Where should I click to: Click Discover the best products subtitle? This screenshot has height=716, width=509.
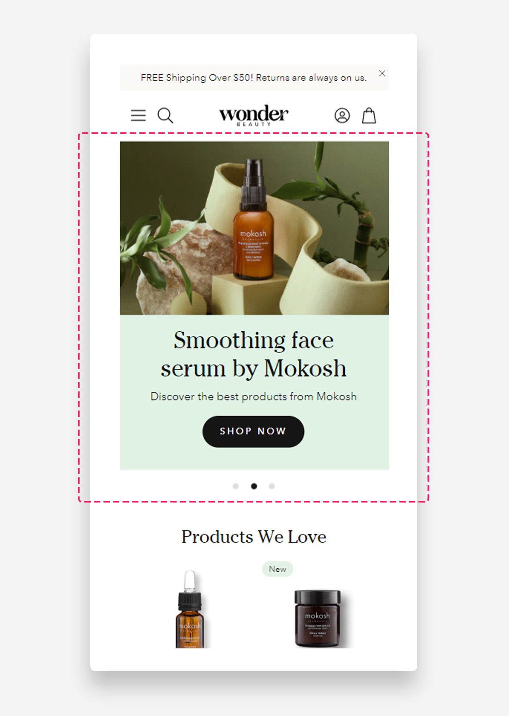click(254, 397)
